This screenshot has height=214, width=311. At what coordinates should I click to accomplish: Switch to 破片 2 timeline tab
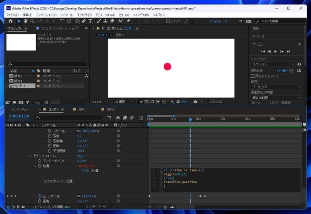click(111, 110)
